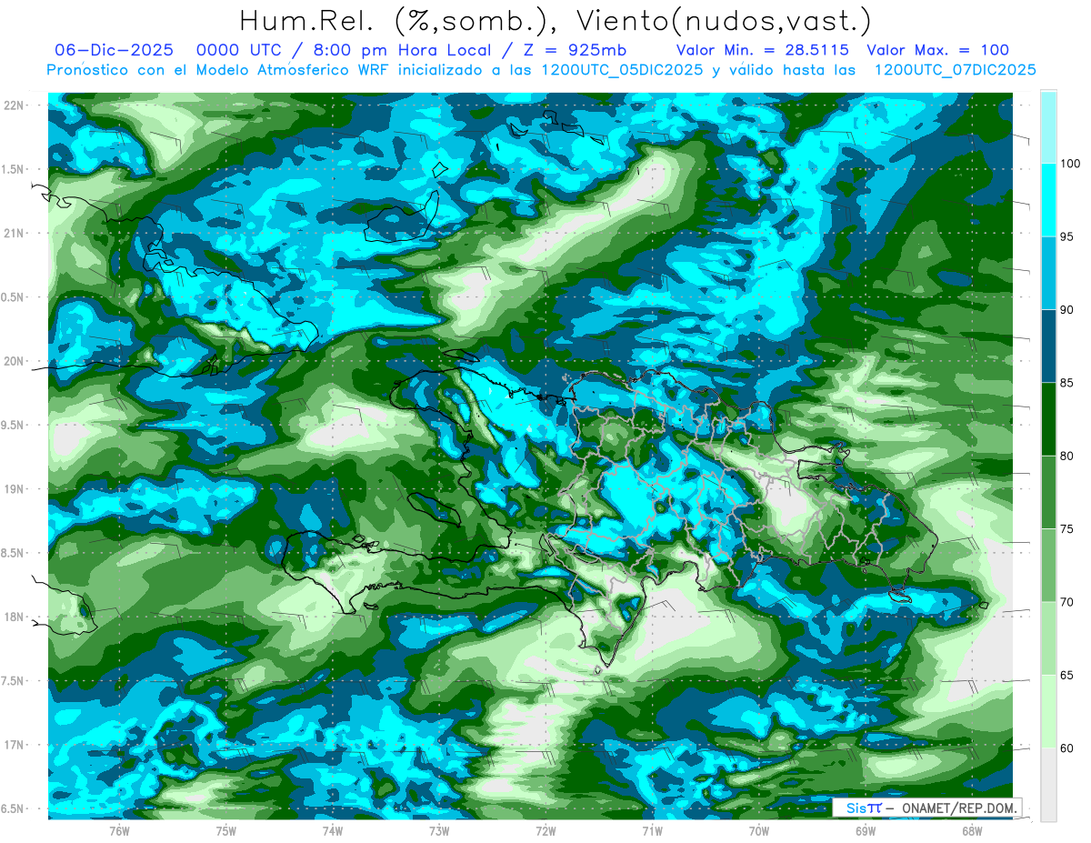The width and height of the screenshot is (1091, 843).
Task: Click the longitude label '69W'
Action: (x=865, y=831)
